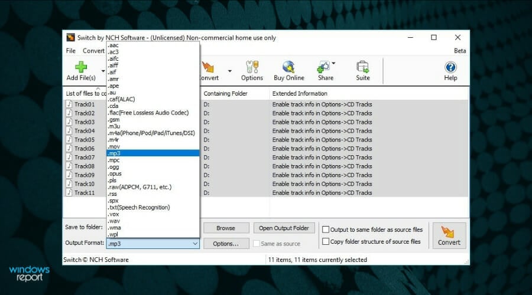Expand the arrow beside the Share icon
Image resolution: width=532 pixels, height=295 pixels.
[x=333, y=63]
